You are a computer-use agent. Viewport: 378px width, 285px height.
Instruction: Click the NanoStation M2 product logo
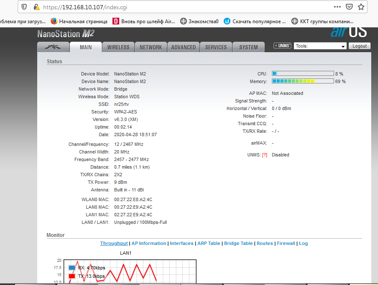pyautogui.click(x=66, y=34)
